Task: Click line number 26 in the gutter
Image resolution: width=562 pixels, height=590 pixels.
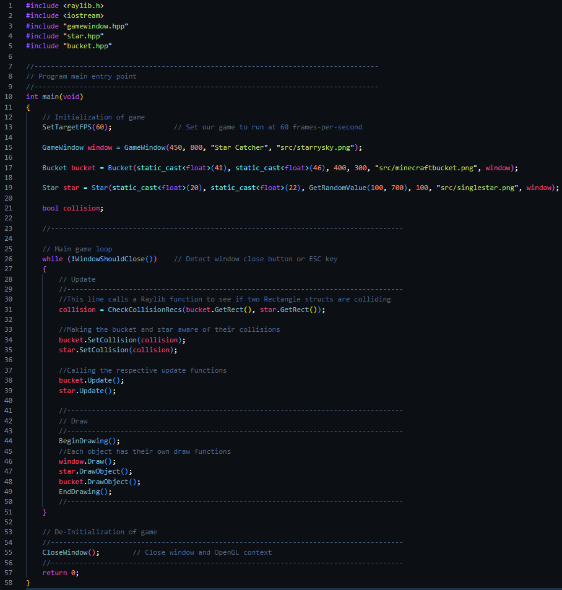Action: (8, 259)
